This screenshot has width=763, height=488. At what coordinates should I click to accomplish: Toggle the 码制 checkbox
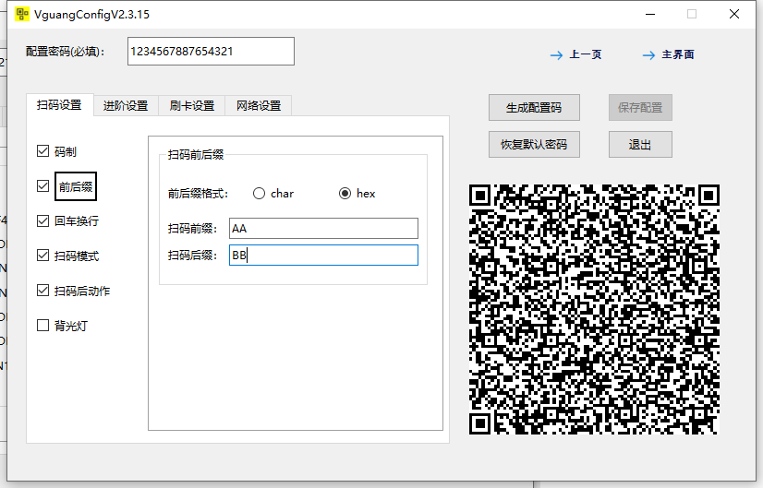(42, 151)
